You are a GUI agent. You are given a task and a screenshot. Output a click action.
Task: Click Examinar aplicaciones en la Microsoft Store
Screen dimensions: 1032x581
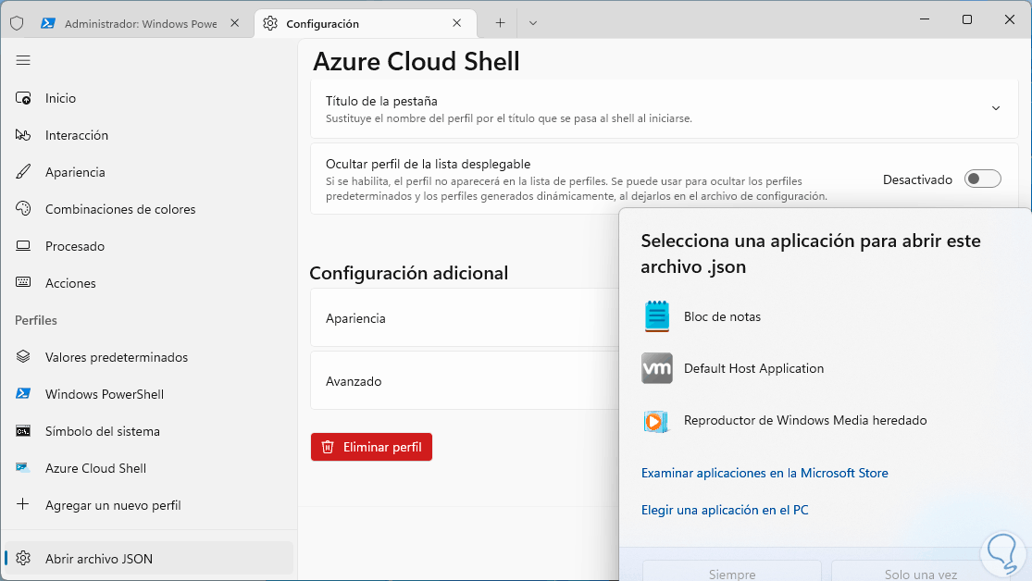[765, 473]
